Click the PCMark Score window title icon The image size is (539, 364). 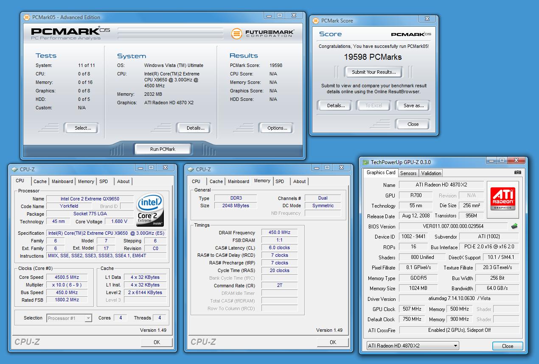coord(316,20)
